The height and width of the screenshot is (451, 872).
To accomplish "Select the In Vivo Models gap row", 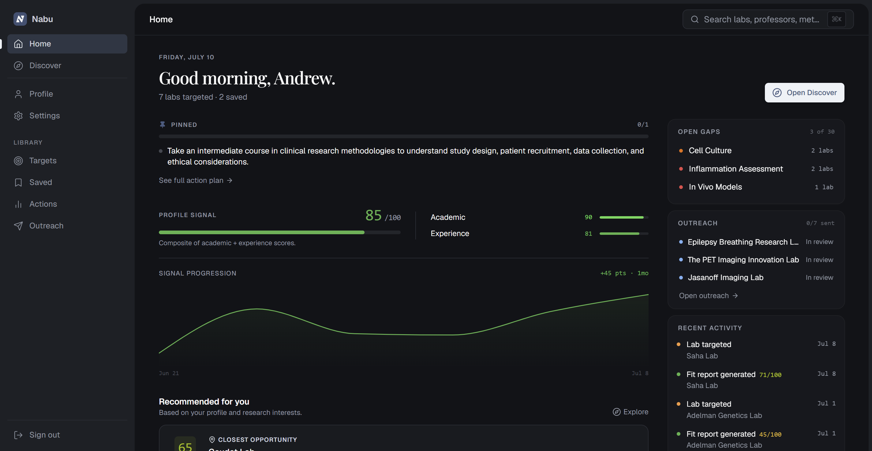I will pyautogui.click(x=756, y=187).
